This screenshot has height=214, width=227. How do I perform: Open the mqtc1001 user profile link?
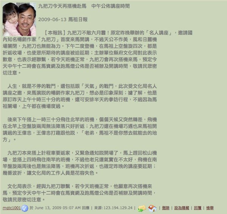tap(12, 208)
